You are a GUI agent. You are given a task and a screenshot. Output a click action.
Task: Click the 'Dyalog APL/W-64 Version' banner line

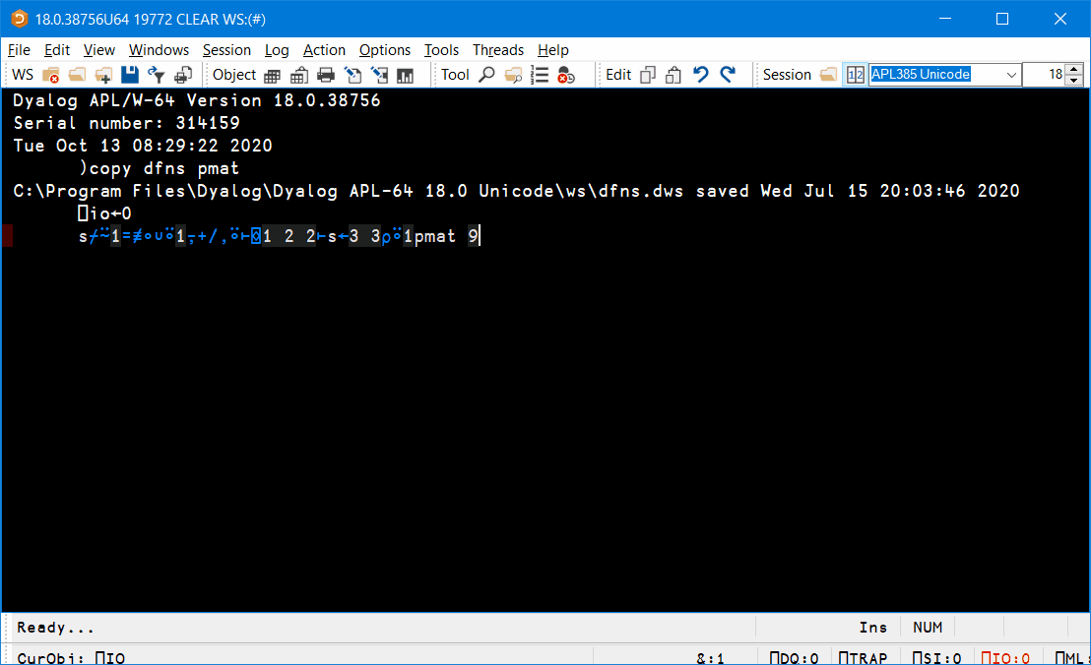(197, 100)
